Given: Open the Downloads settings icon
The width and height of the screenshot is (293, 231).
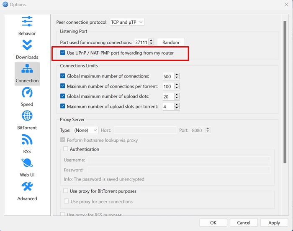Looking at the screenshot, I should pyautogui.click(x=27, y=45).
